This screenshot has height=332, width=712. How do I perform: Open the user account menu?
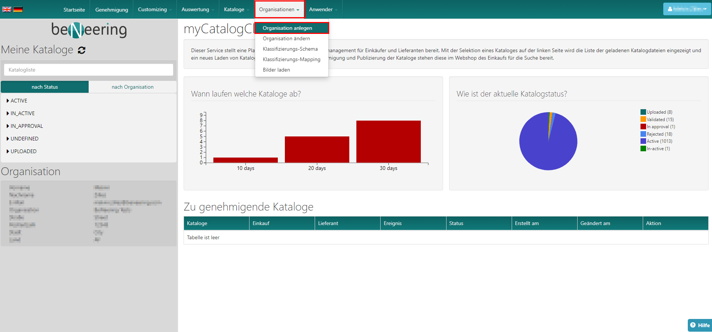click(x=687, y=9)
